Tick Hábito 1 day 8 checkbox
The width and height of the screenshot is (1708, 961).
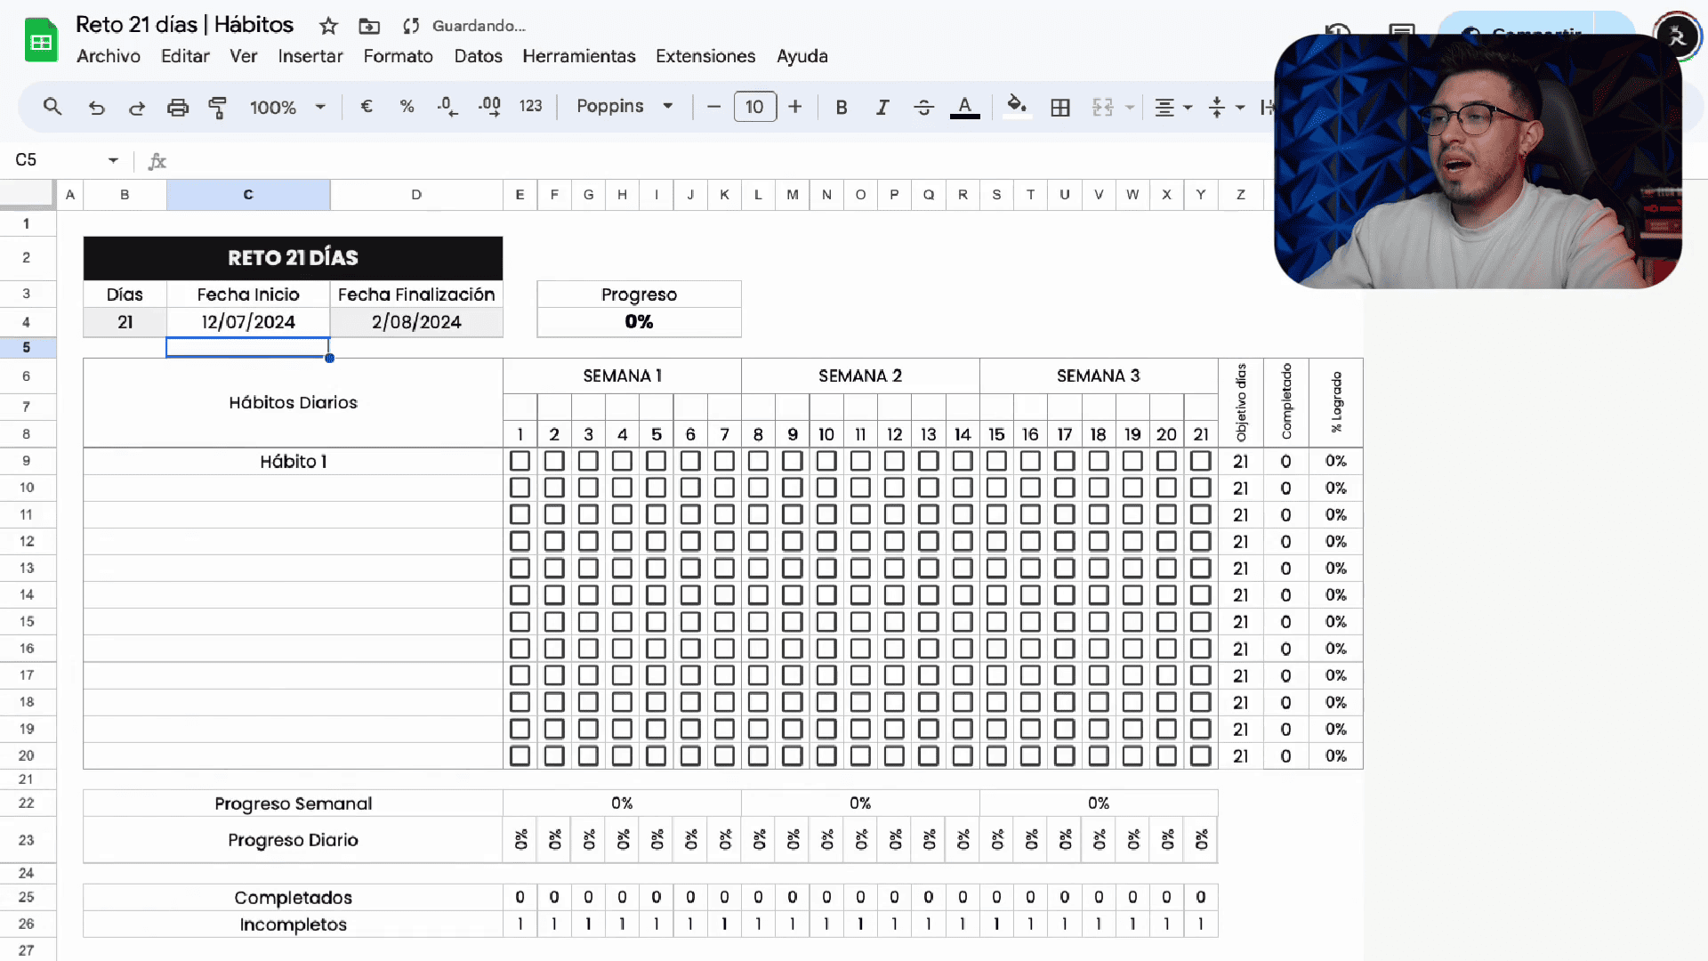758,461
